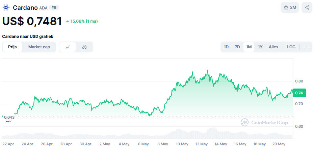This screenshot has width=313, height=147.
Task: Click the 2M watchlist count
Action: tap(293, 7)
